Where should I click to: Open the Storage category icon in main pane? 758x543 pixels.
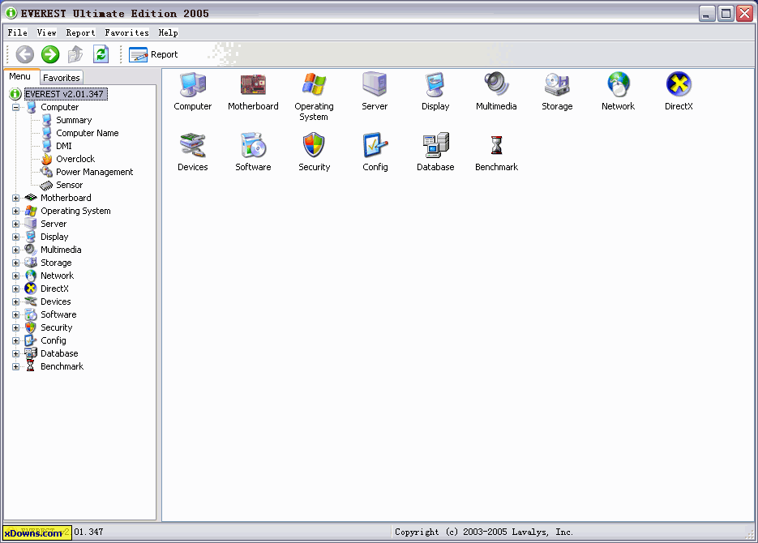click(557, 84)
